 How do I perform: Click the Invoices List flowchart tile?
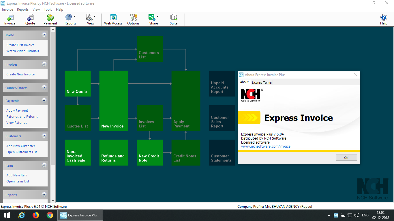point(150,118)
